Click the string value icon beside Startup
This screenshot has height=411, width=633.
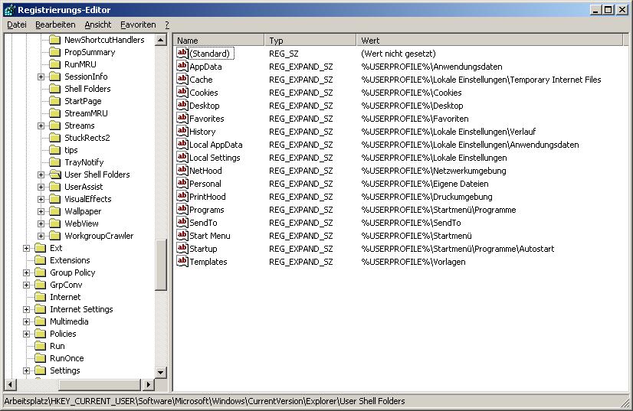point(182,249)
